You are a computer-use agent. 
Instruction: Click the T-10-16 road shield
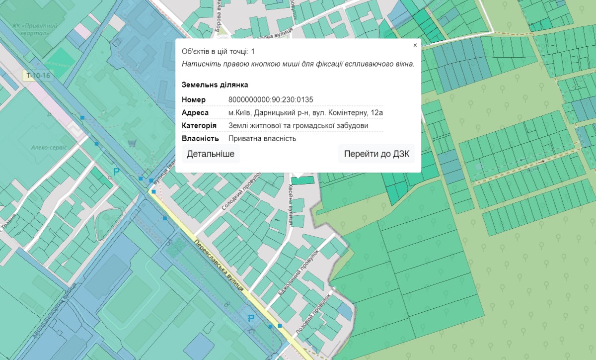point(39,76)
